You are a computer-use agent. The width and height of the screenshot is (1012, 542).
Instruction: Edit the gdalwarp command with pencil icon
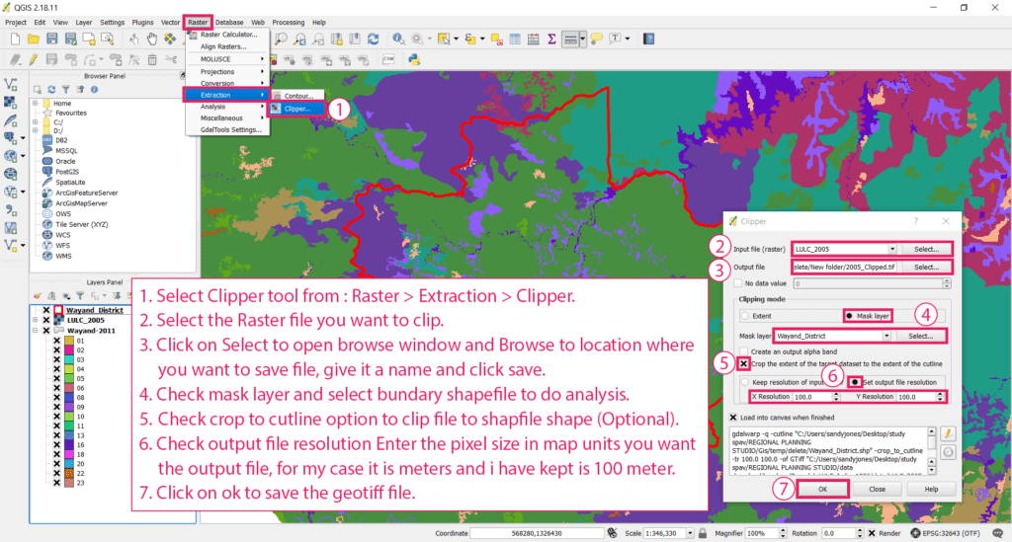(948, 433)
